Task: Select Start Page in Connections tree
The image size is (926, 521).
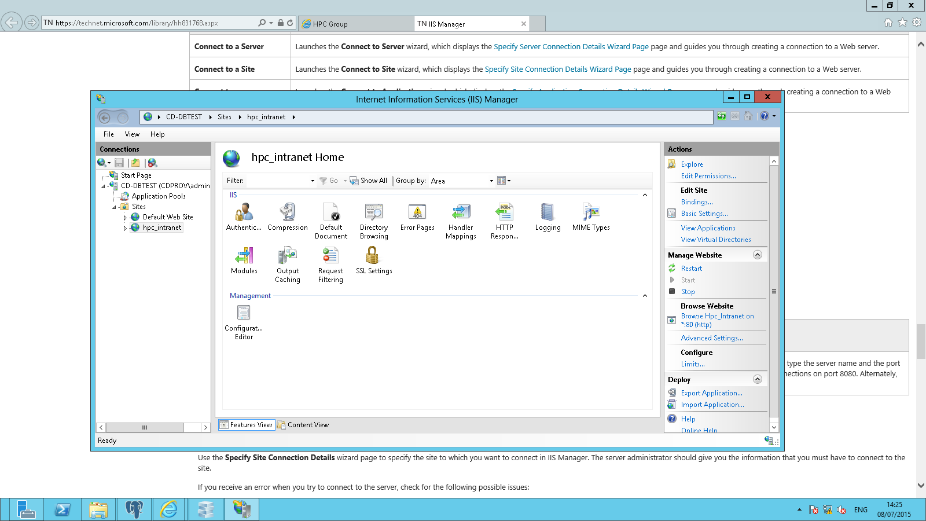Action: (x=136, y=175)
